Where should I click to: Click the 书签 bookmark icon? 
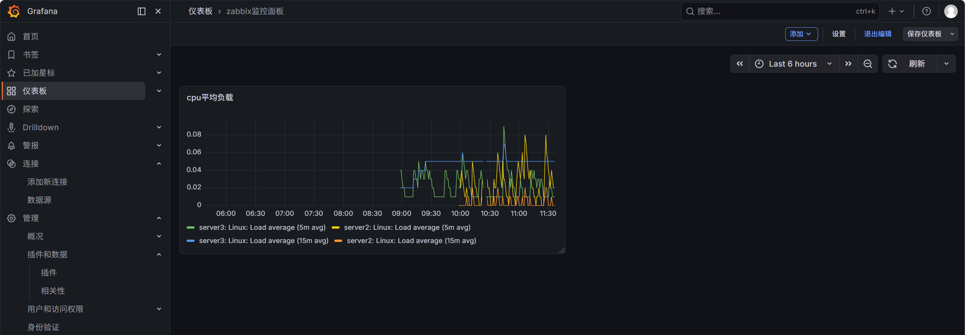(x=11, y=55)
